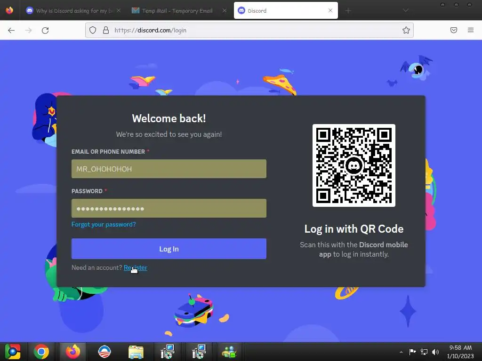The height and width of the screenshot is (361, 482).
Task: Click the email or phone number field
Action: pyautogui.click(x=169, y=169)
